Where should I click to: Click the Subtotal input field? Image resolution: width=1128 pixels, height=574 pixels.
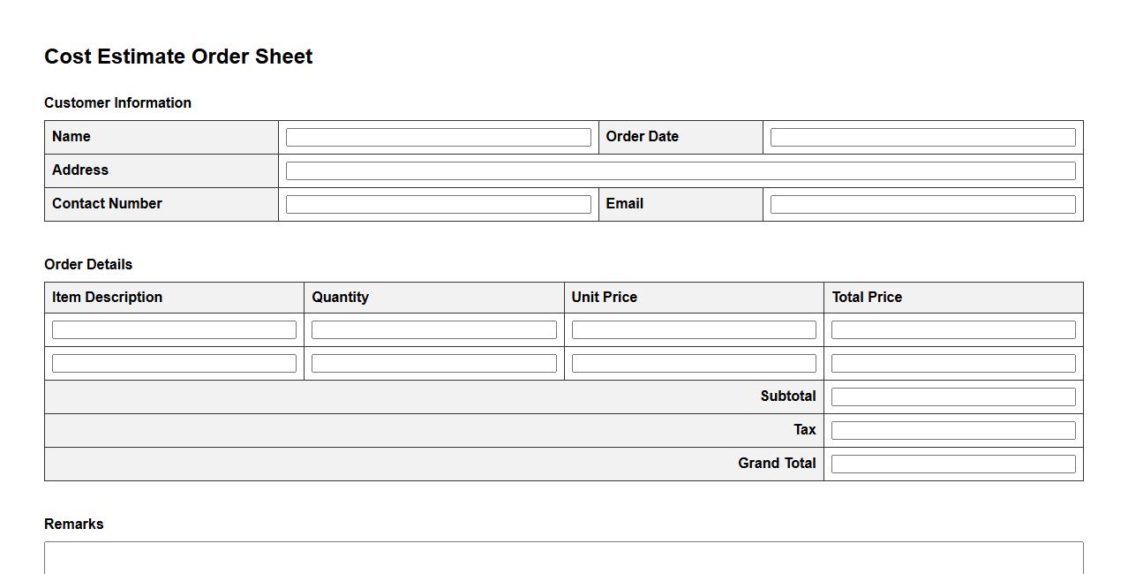pos(953,397)
